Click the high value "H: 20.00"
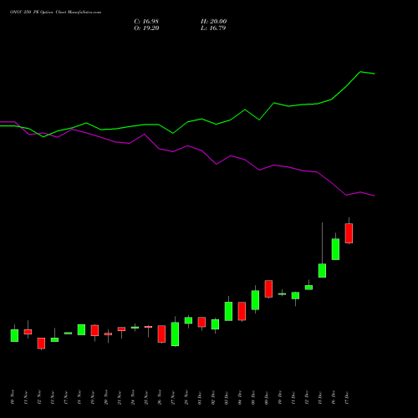The height and width of the screenshot is (418, 418). tap(214, 22)
